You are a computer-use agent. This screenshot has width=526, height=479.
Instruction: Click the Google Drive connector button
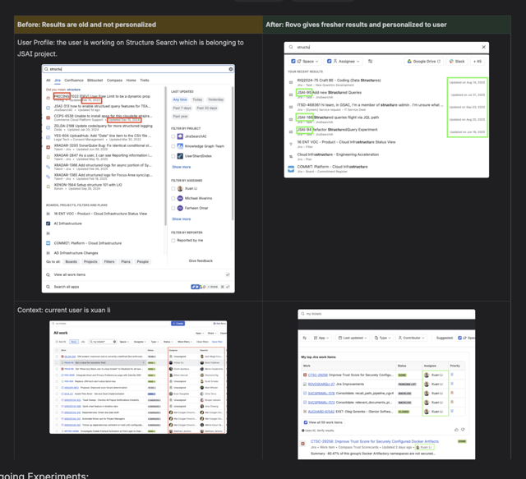(424, 62)
